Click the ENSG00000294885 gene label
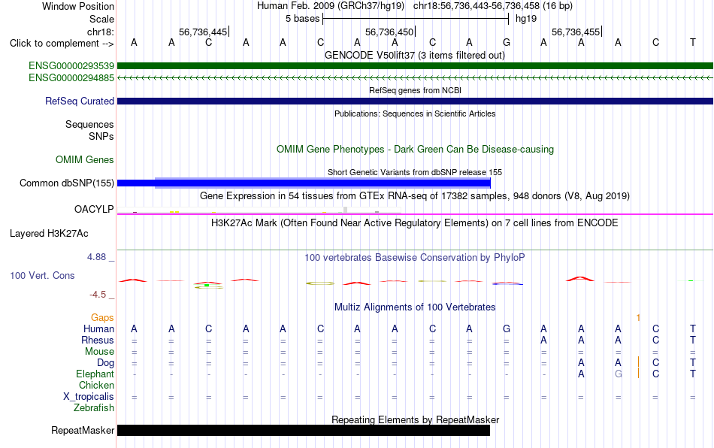The image size is (714, 448). point(71,78)
